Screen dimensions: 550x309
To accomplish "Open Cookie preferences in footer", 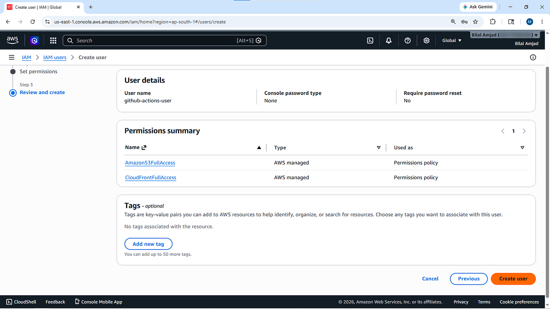I will coord(519,302).
